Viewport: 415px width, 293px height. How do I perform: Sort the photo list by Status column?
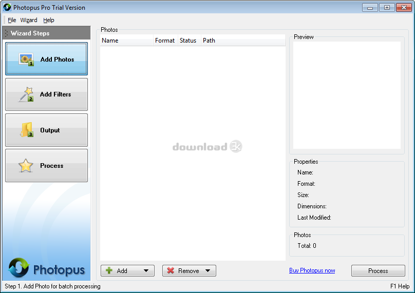(x=189, y=41)
